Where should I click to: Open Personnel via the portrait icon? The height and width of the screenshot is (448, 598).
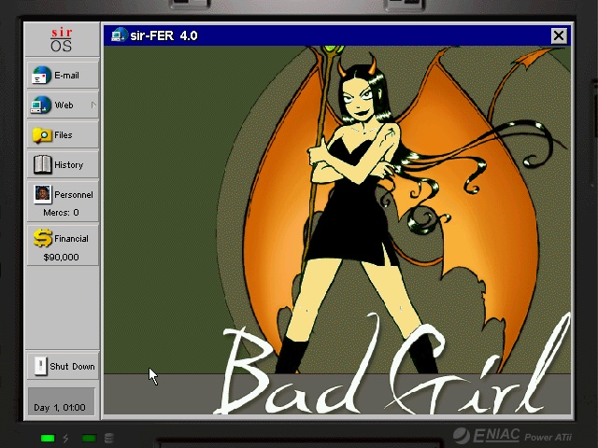pos(42,194)
